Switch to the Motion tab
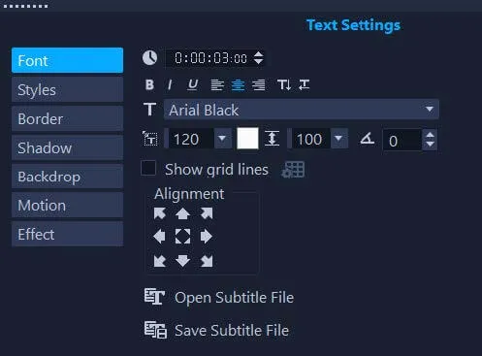This screenshot has height=356, width=482. [x=67, y=206]
